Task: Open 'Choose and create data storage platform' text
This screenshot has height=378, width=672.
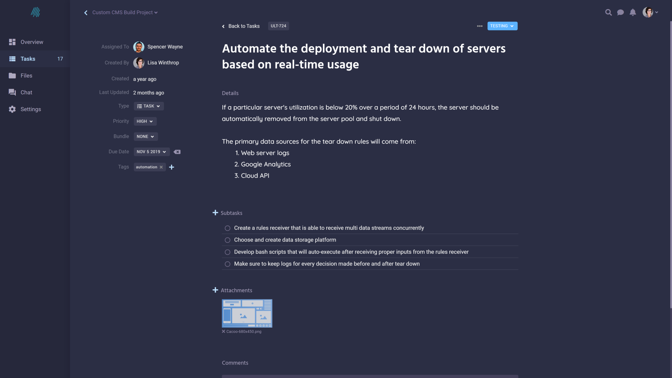Action: (x=285, y=240)
